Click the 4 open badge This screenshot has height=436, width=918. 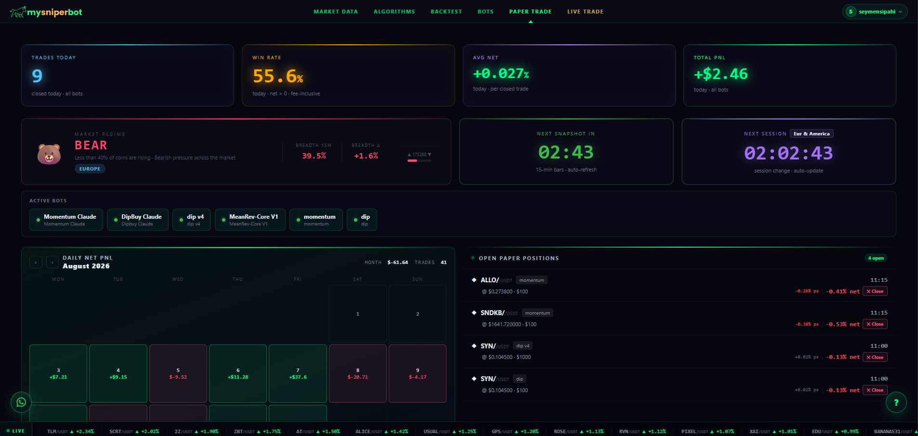(x=876, y=258)
